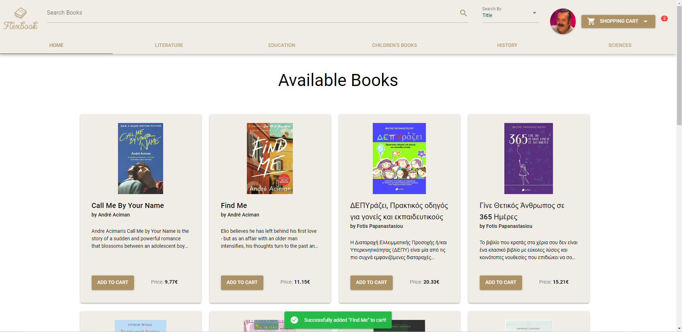Click the red cart count badge
The width and height of the screenshot is (682, 332).
(664, 18)
